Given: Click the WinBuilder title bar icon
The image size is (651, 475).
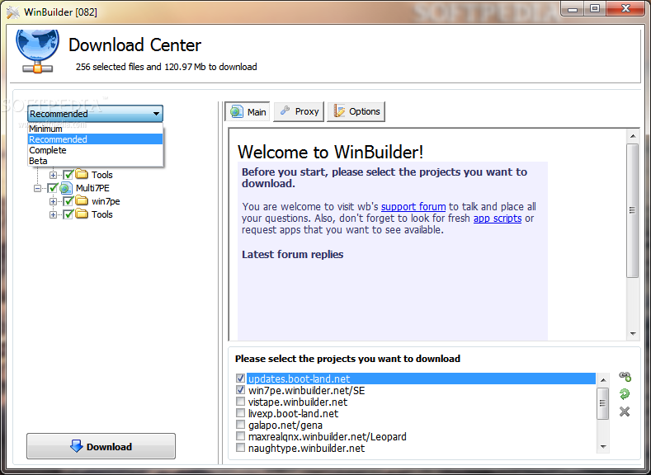Looking at the screenshot, I should point(13,12).
